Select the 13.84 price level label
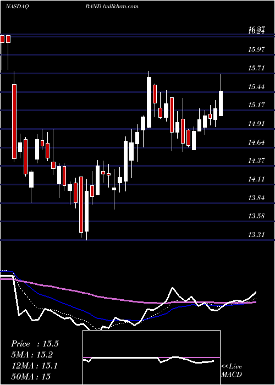This screenshot has height=385, width=275. click(x=256, y=197)
